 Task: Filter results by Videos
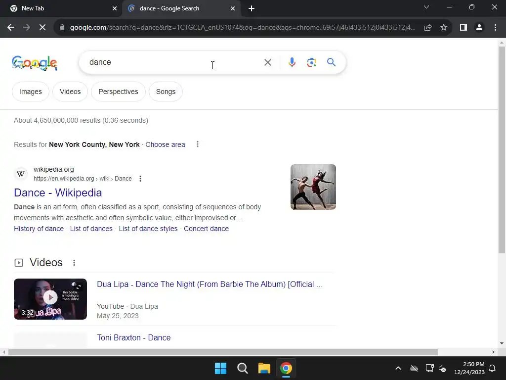pyautogui.click(x=70, y=92)
